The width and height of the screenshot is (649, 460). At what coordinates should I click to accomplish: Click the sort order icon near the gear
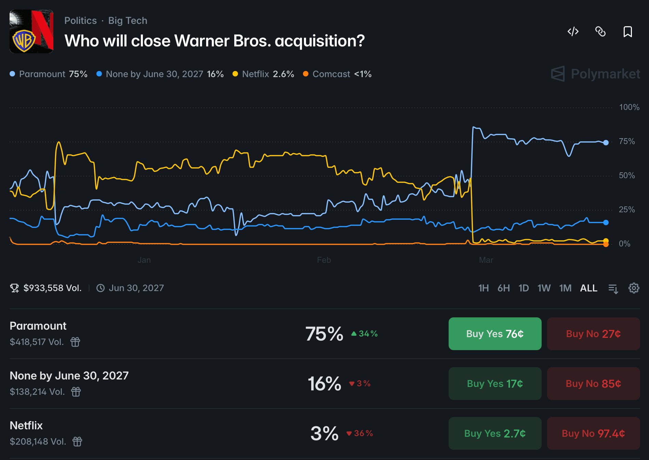click(613, 288)
